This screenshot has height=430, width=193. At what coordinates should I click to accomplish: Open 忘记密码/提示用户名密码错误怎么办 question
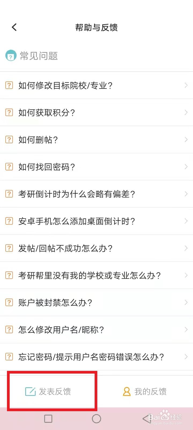click(91, 357)
